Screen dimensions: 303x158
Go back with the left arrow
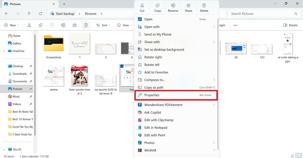coord(6,14)
